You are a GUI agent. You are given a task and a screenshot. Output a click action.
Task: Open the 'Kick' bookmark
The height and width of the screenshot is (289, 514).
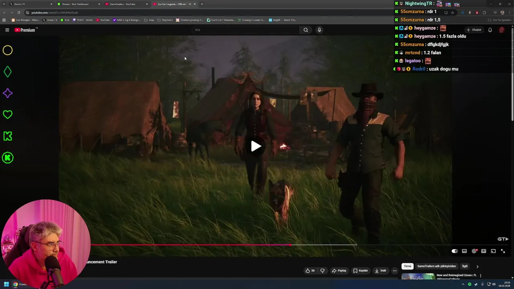pyautogui.click(x=65, y=20)
